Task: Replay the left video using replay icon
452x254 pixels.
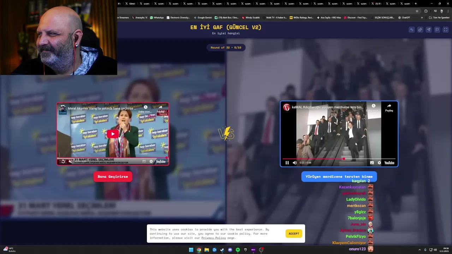Action: pos(63,162)
